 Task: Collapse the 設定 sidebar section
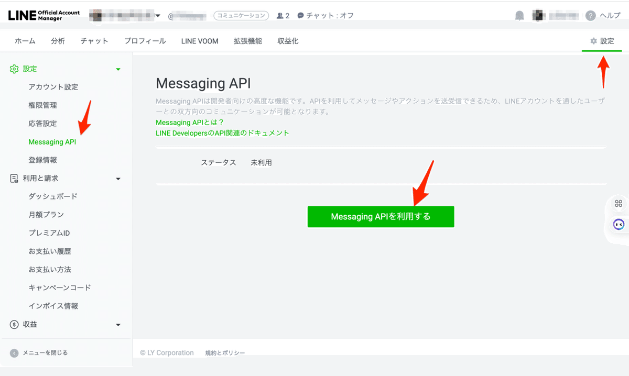118,69
